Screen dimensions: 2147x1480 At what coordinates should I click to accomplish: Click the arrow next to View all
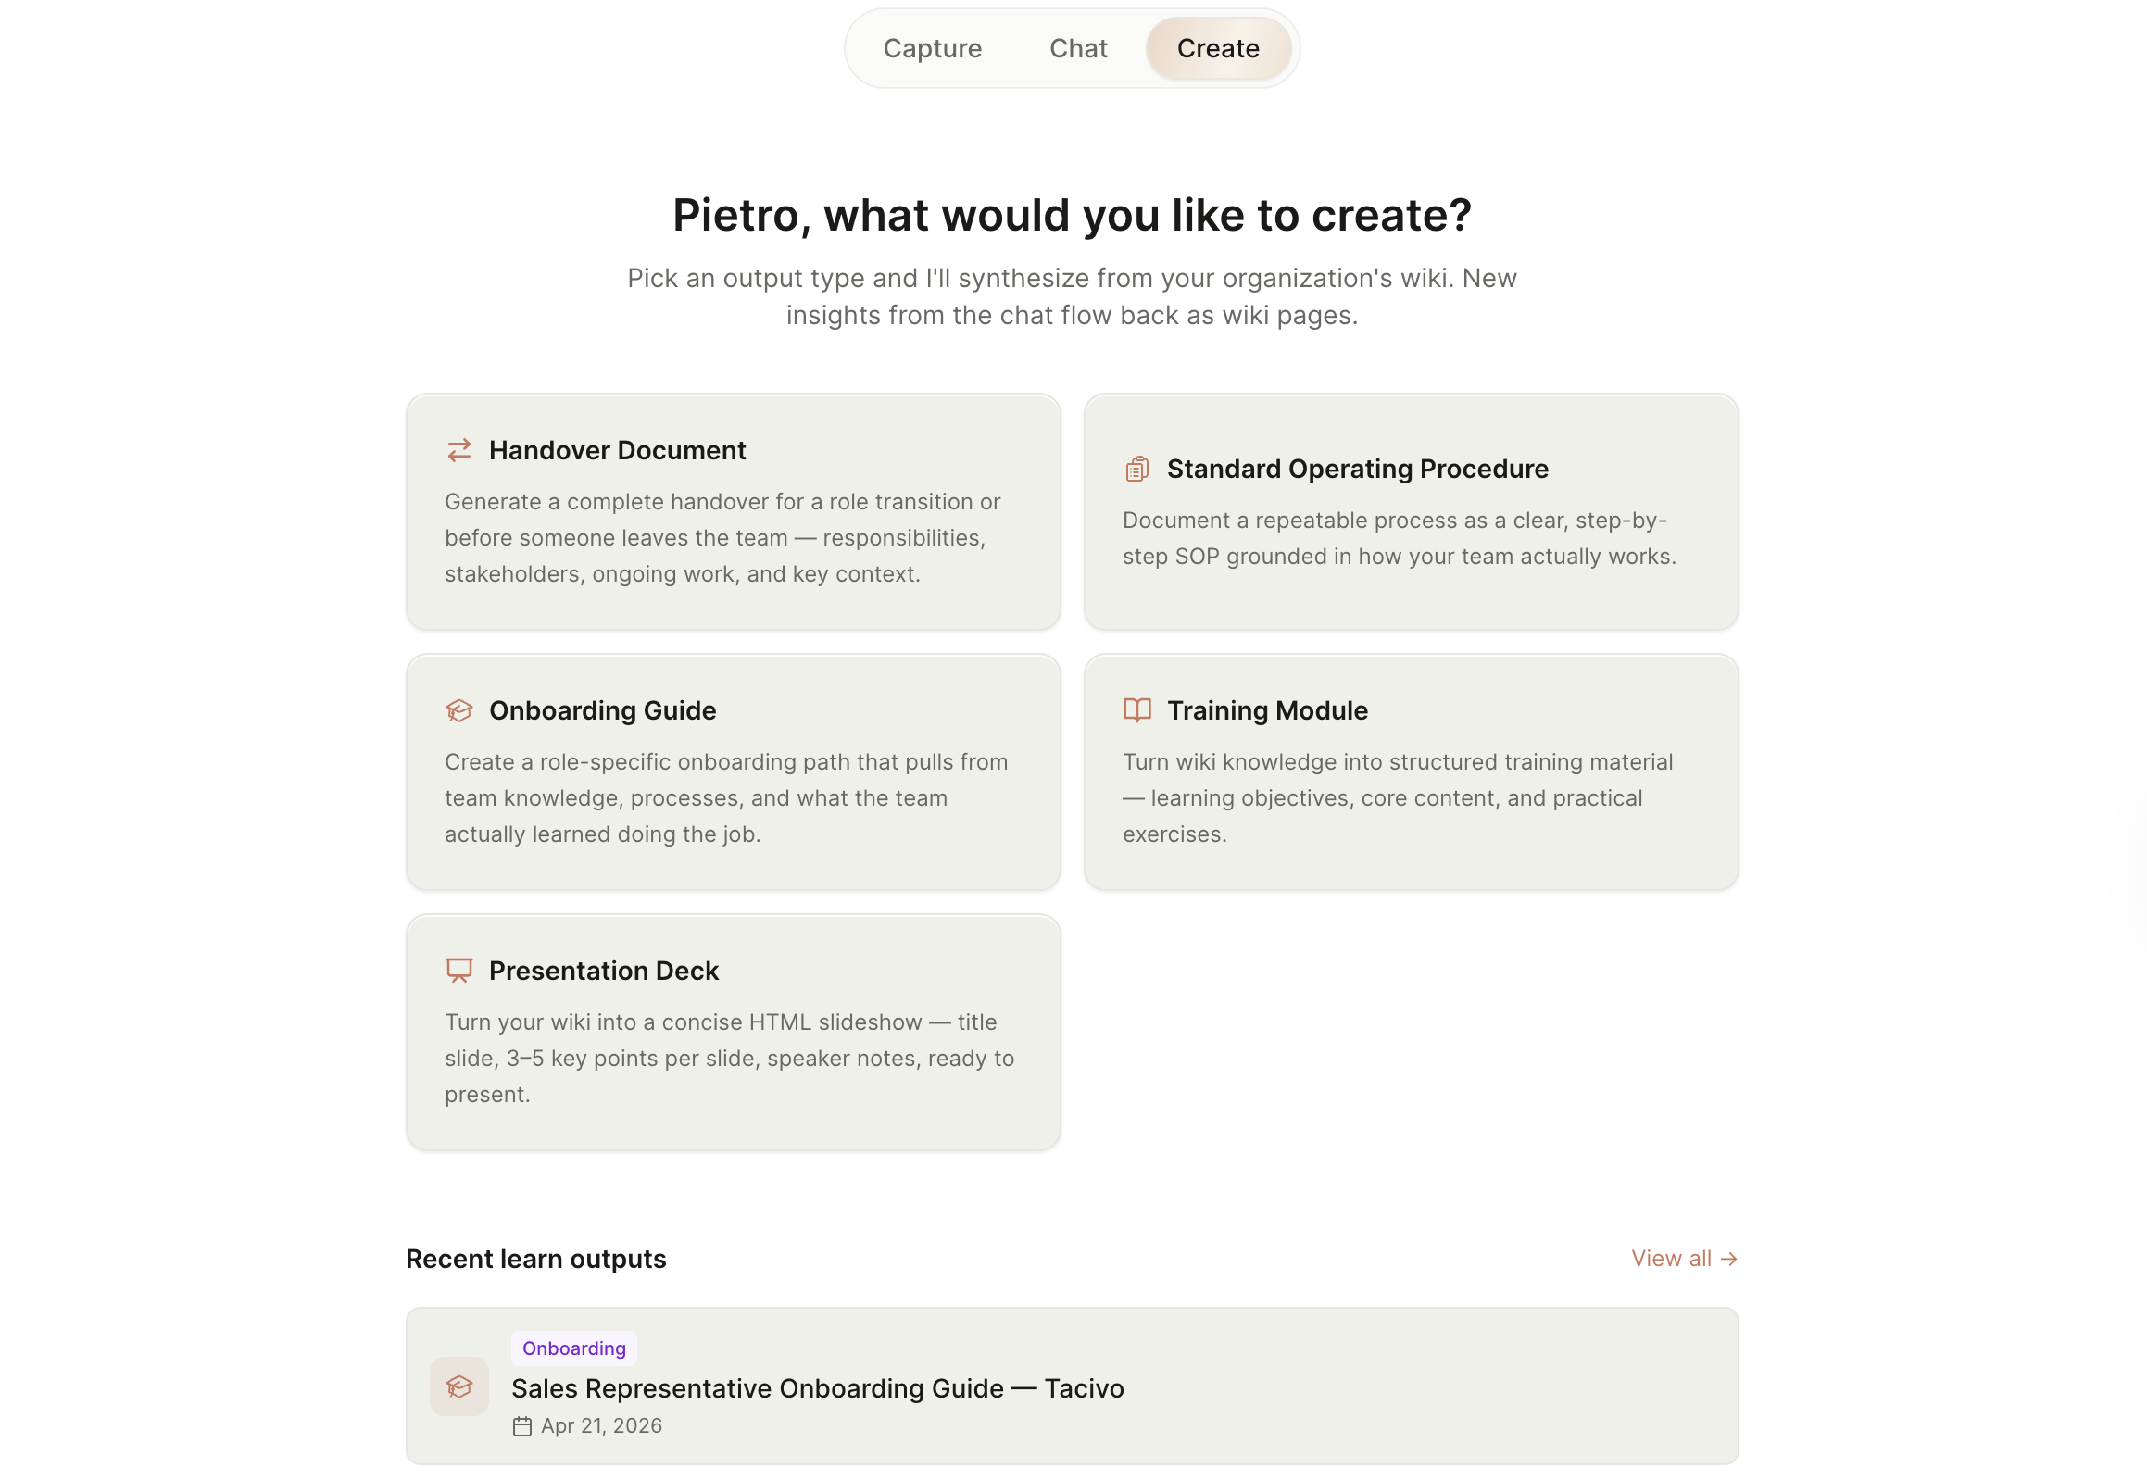(x=1728, y=1260)
